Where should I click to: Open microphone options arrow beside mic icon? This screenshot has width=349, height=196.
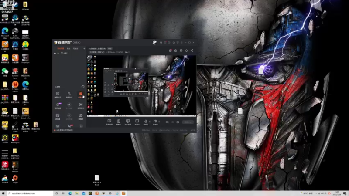click(150, 122)
